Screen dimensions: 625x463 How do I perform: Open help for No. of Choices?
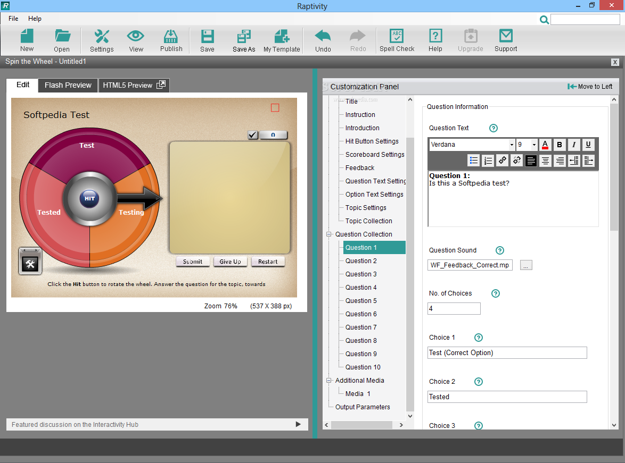pyautogui.click(x=496, y=293)
